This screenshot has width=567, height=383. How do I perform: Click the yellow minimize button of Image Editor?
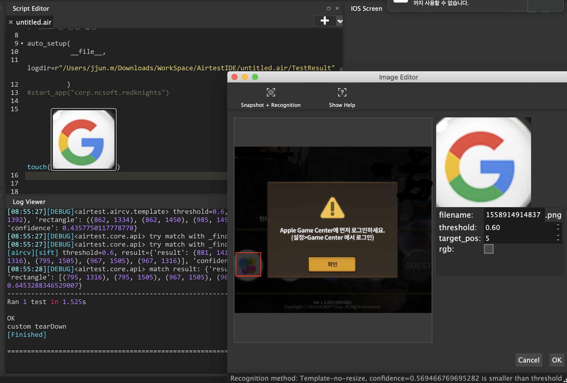[x=245, y=77]
